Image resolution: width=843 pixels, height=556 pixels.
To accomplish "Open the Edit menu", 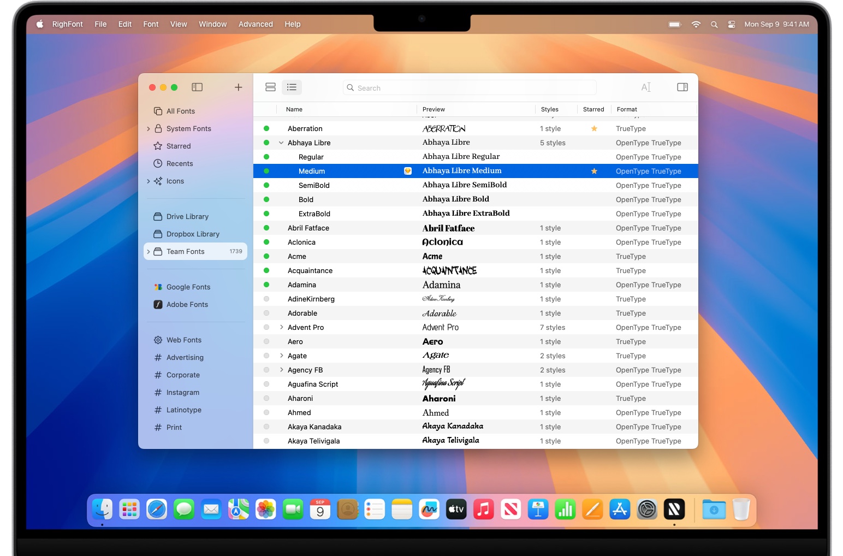I will [125, 24].
